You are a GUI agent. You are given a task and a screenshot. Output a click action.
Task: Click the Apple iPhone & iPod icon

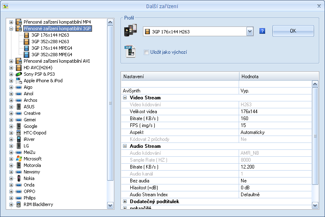pos(18,81)
